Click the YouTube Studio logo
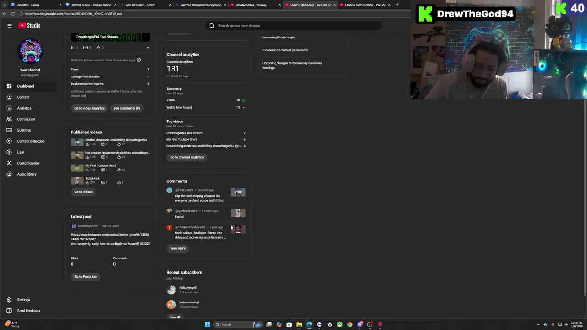 click(x=30, y=26)
